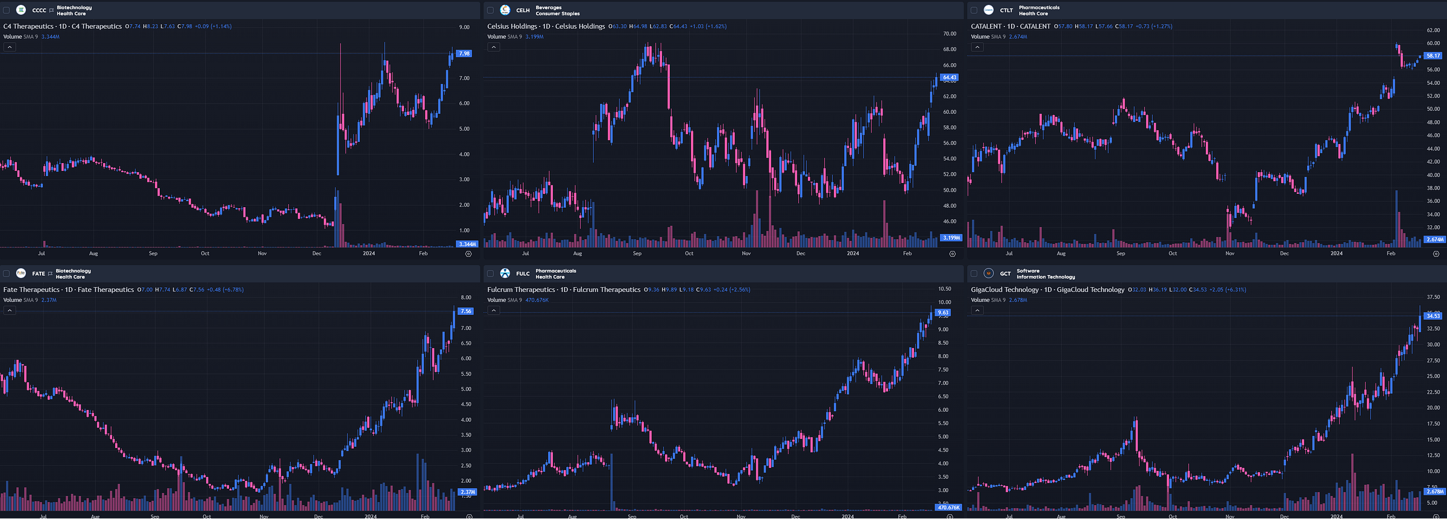The image size is (1447, 519).
Task: Select Volume SMA 9 indicator on CELH chart
Action: 505,37
